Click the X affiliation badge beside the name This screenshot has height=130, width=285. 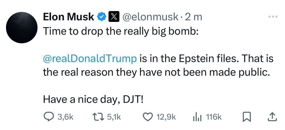pyautogui.click(x=113, y=17)
